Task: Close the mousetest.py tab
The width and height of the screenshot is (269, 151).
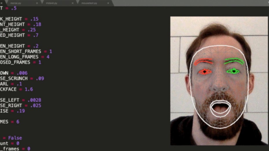Action: pyautogui.click(x=108, y=3)
